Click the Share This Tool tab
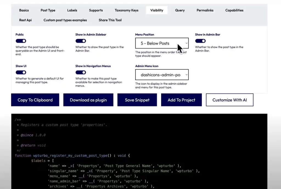Viewport: 281px width, 189px height. click(110, 20)
